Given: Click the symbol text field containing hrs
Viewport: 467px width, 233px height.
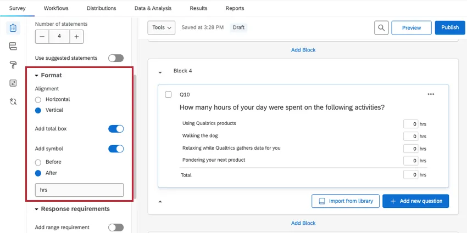Looking at the screenshot, I should (79, 190).
